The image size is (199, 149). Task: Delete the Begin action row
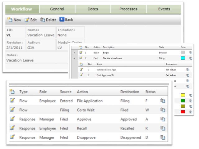(191, 52)
